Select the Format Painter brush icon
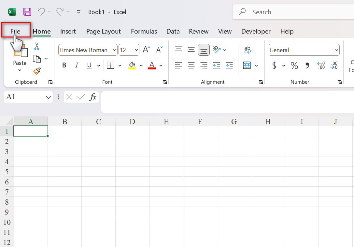 [x=37, y=71]
